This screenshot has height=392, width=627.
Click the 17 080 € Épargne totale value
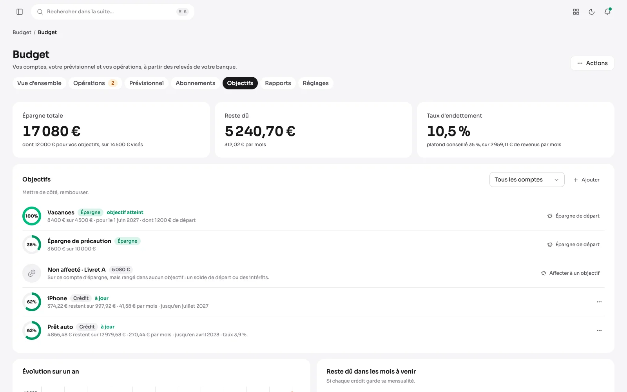tap(52, 131)
